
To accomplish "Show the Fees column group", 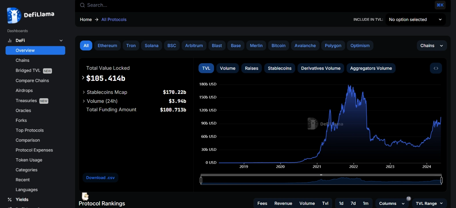I will point(262,203).
